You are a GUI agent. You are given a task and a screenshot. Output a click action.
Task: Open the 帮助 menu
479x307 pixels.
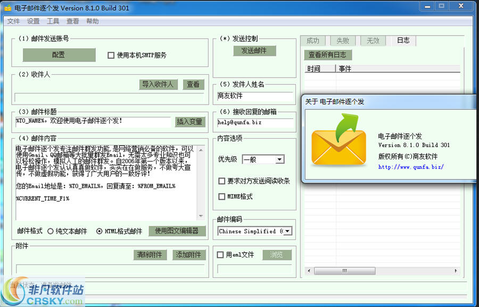93,21
